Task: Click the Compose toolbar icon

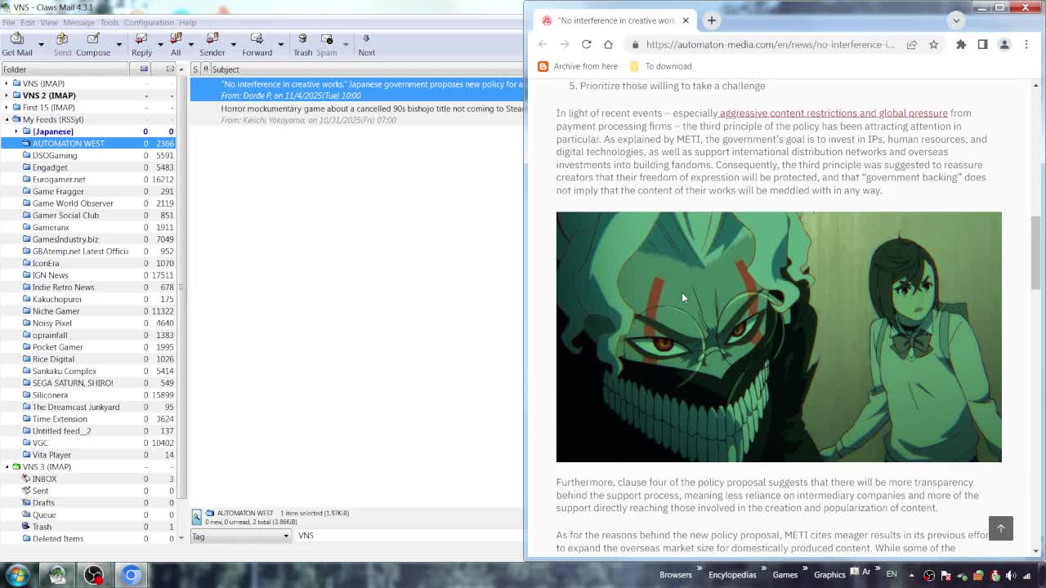Action: (x=93, y=44)
